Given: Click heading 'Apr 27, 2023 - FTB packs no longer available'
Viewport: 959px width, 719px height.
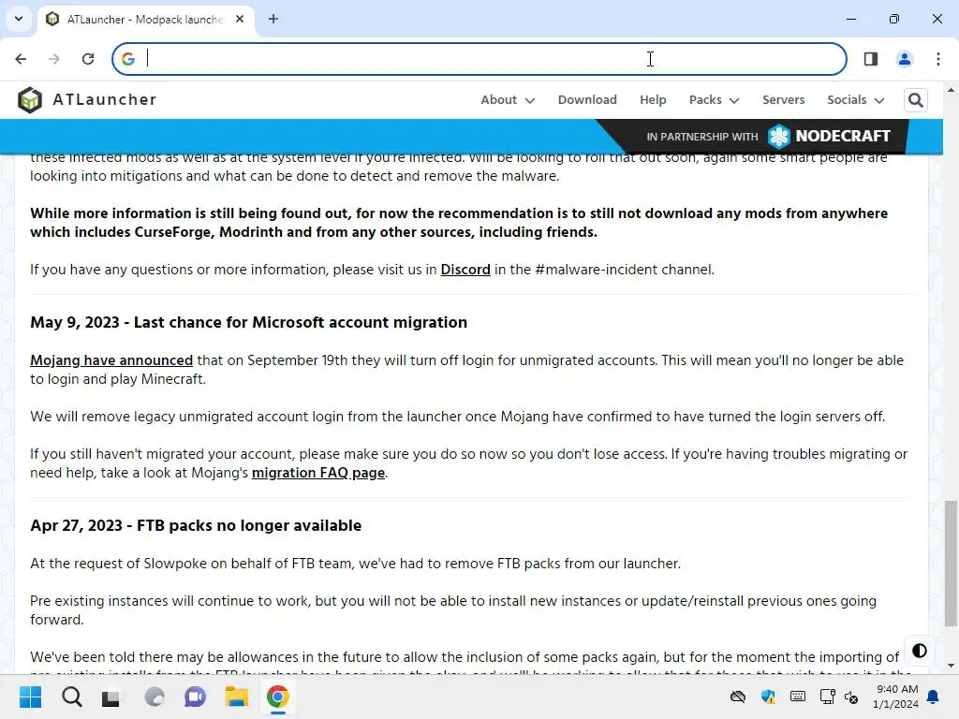Looking at the screenshot, I should coord(196,526).
